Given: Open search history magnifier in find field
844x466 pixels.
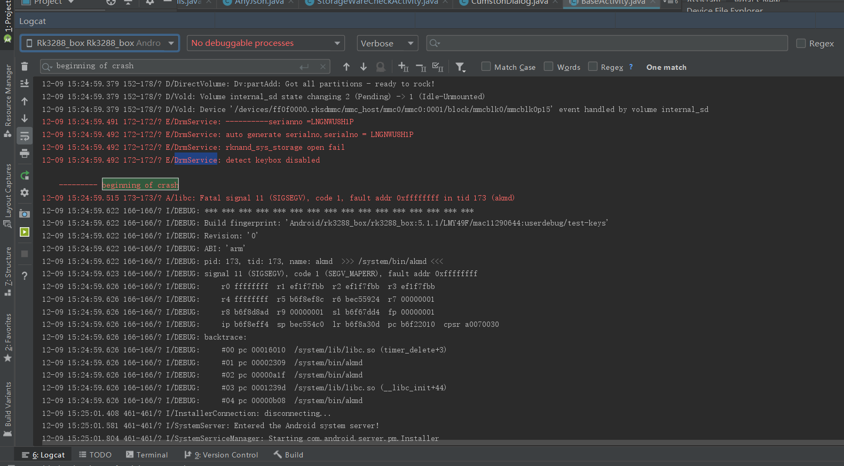Looking at the screenshot, I should (47, 67).
